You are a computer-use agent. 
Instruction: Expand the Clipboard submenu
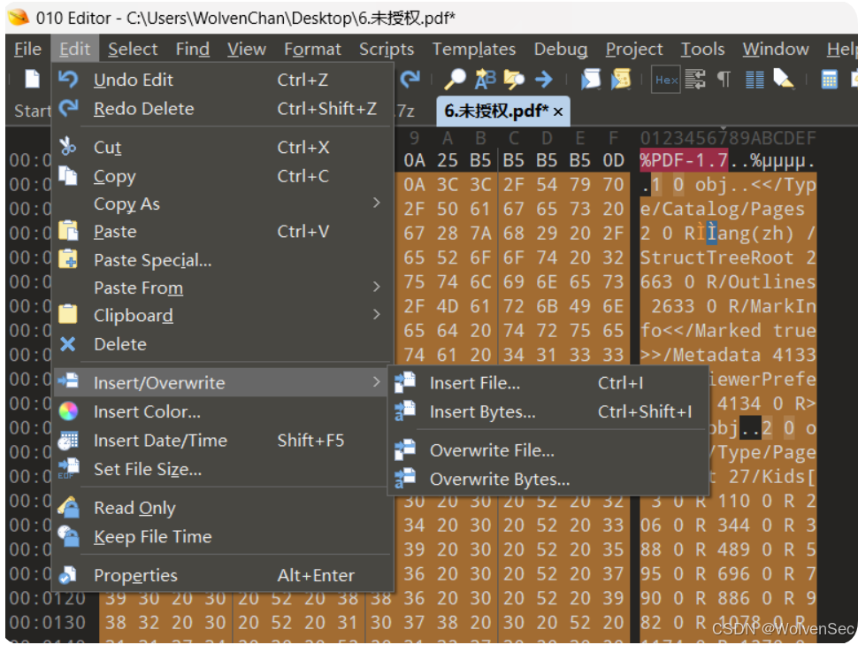pyautogui.click(x=223, y=315)
